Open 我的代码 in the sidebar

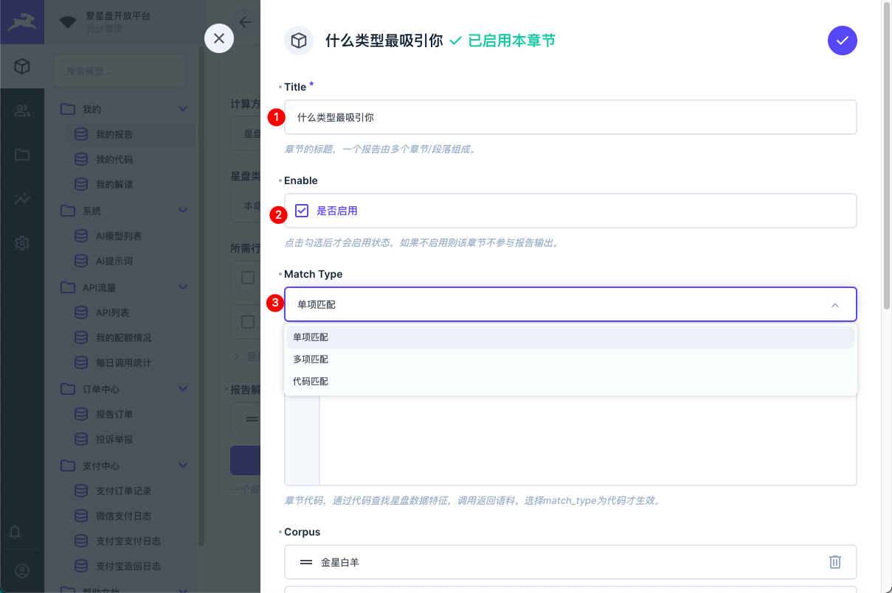click(x=114, y=160)
